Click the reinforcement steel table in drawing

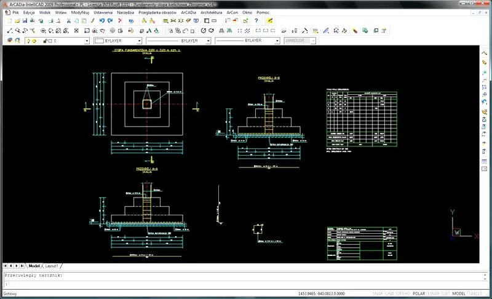tap(362, 119)
